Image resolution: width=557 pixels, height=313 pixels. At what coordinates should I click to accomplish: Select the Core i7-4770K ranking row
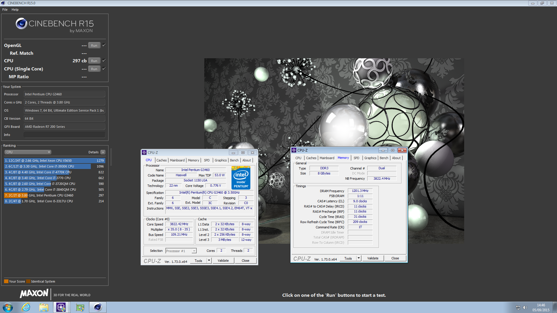(x=55, y=172)
